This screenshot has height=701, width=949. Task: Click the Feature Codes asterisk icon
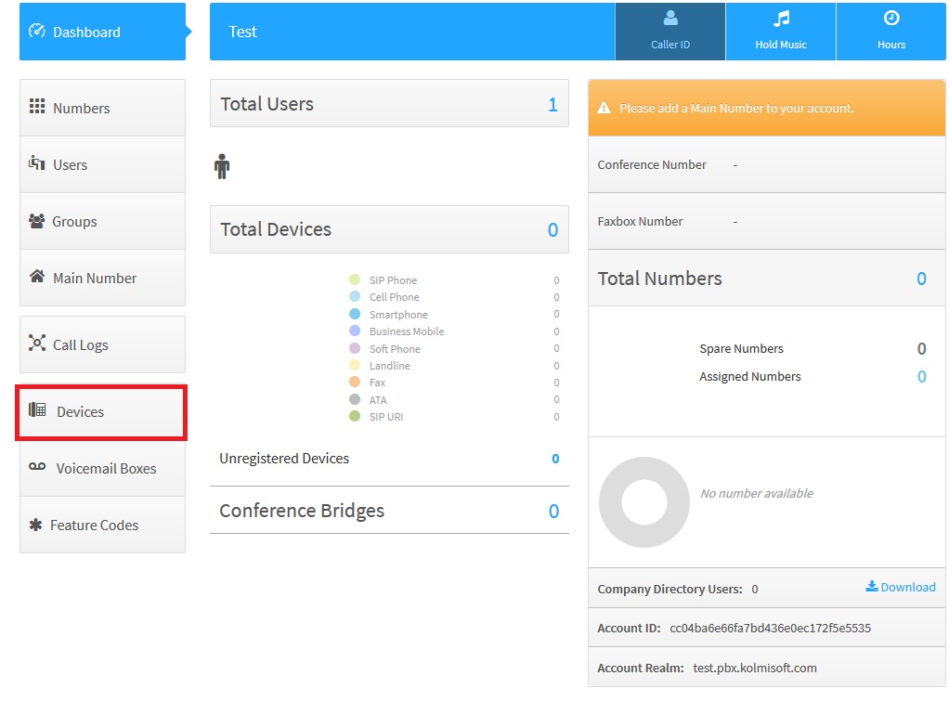36,525
